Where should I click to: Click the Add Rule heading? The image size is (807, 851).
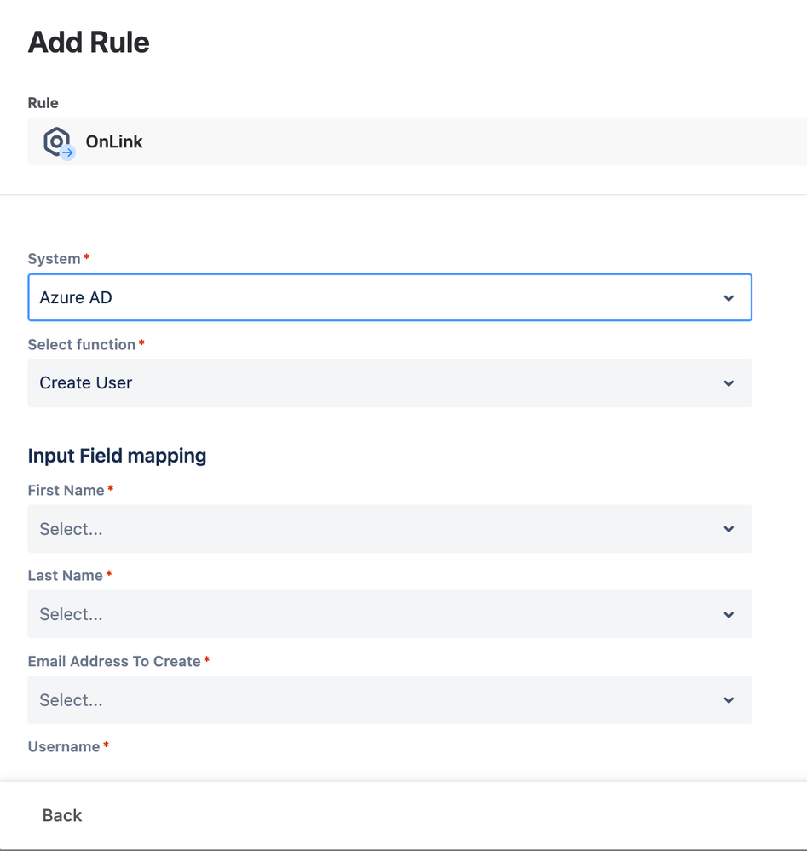[x=89, y=43]
